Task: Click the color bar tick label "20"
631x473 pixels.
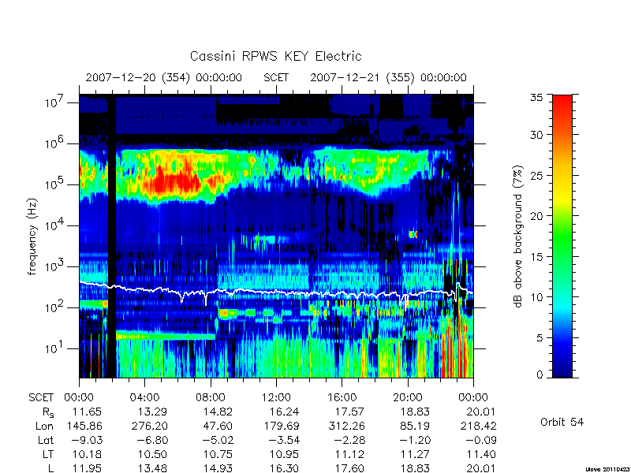Action: [537, 215]
